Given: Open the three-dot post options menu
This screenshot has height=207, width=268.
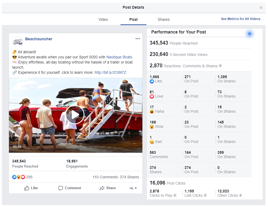Looking at the screenshot, I should pyautogui.click(x=138, y=39).
